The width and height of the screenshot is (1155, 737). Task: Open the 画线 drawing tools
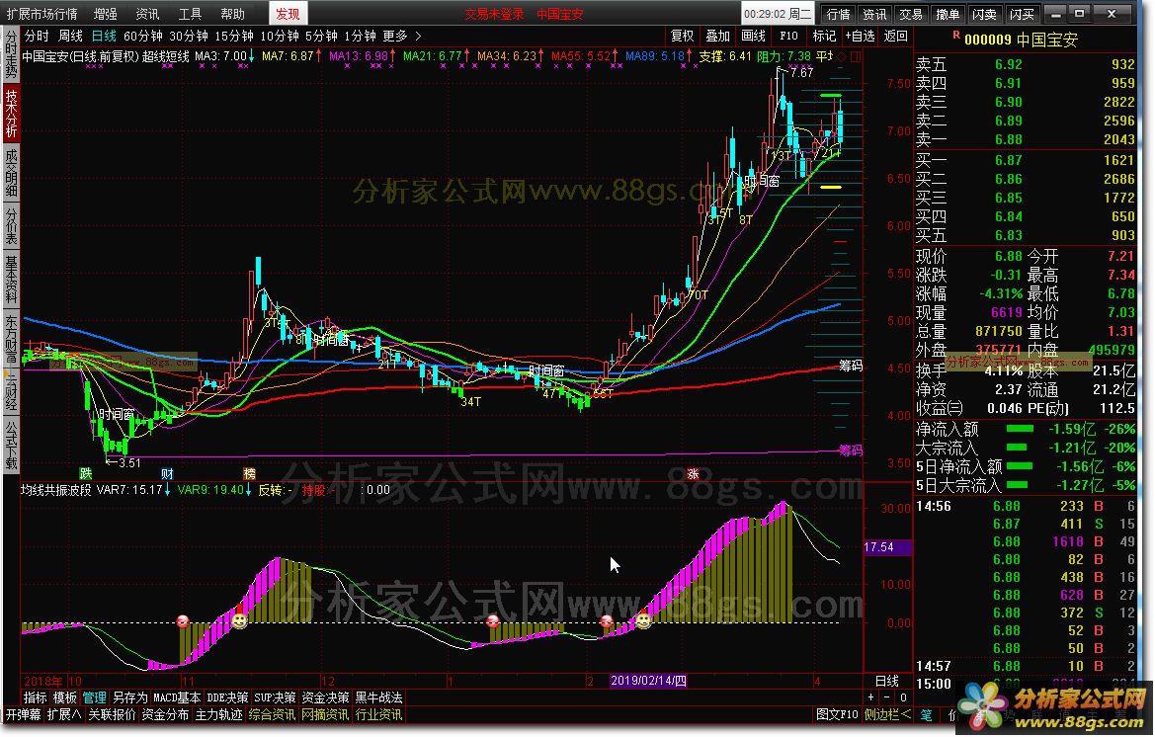click(753, 37)
